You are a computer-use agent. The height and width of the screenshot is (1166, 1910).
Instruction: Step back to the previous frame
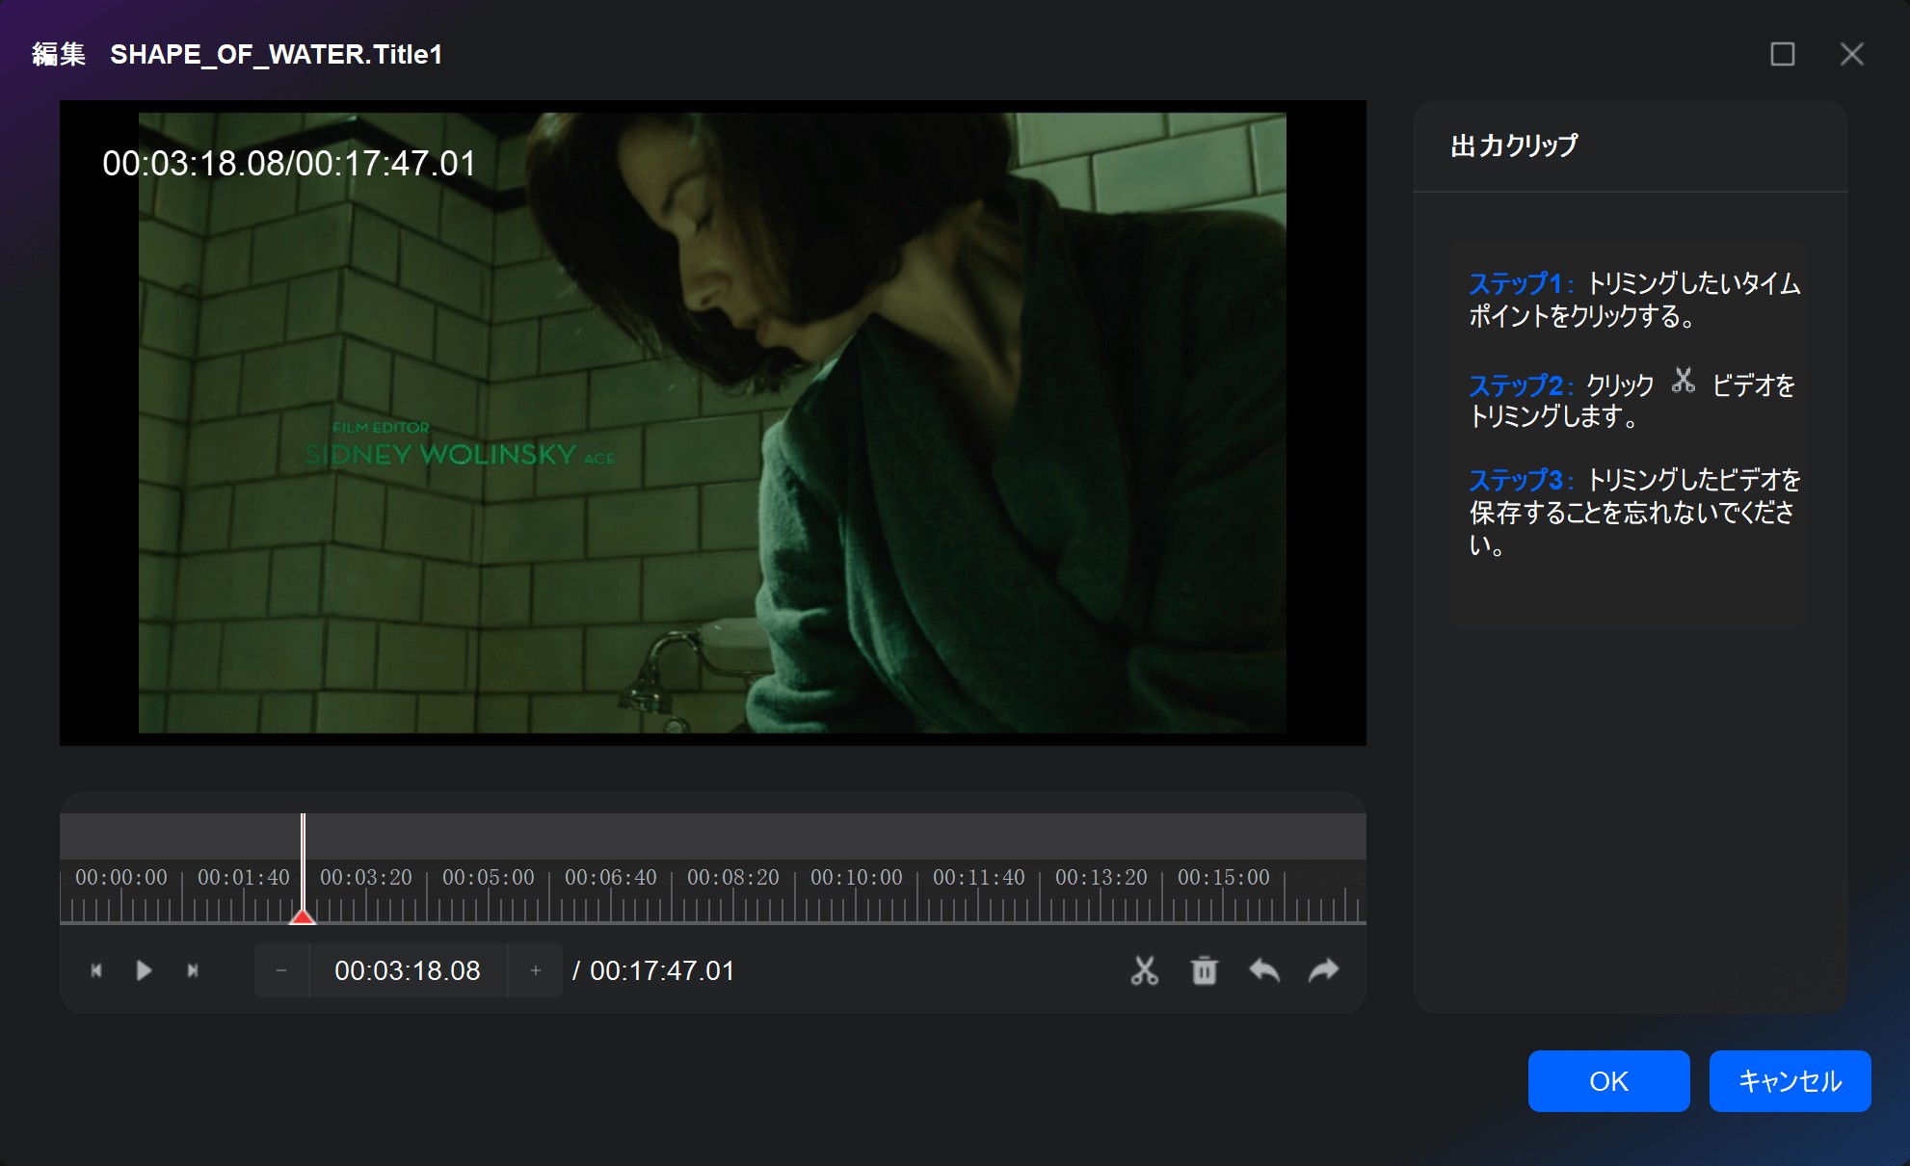pyautogui.click(x=96, y=970)
